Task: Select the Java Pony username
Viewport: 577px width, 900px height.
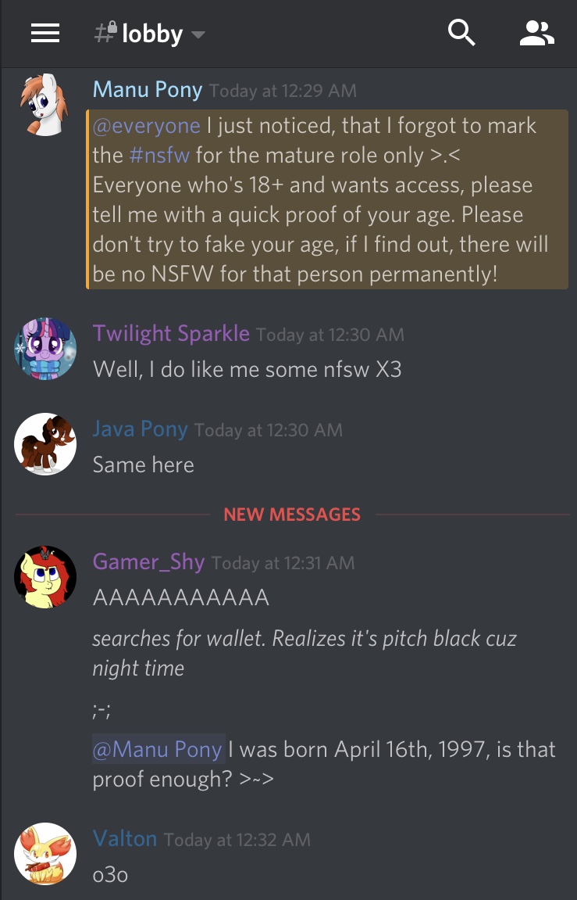Action: pos(141,428)
